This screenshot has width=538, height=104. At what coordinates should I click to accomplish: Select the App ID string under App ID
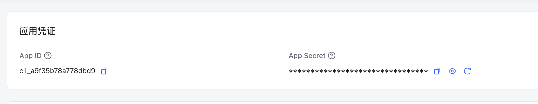coord(57,71)
